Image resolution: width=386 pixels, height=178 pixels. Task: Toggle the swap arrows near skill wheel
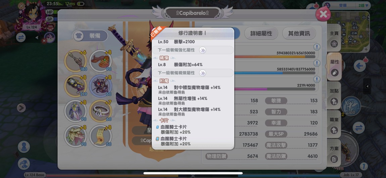point(358,128)
